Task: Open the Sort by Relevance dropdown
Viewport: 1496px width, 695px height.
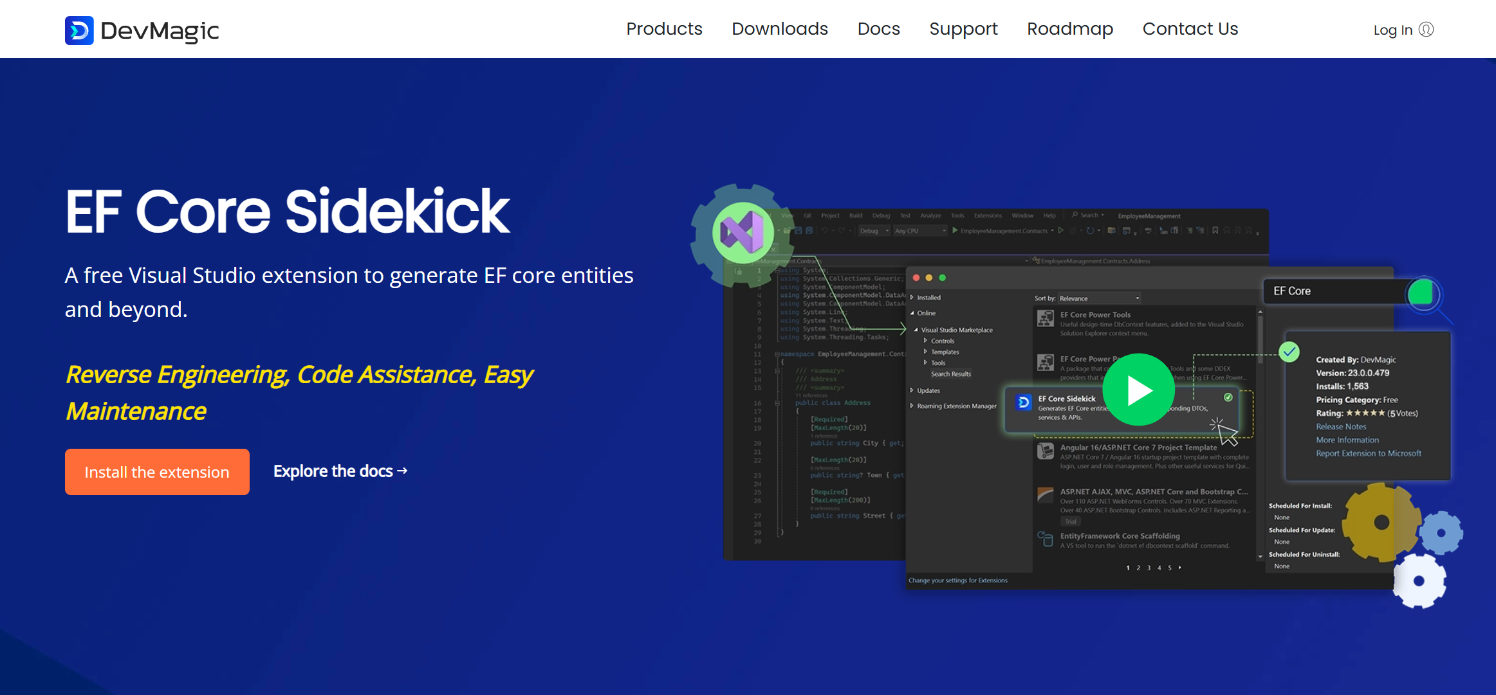Action: click(x=1100, y=298)
